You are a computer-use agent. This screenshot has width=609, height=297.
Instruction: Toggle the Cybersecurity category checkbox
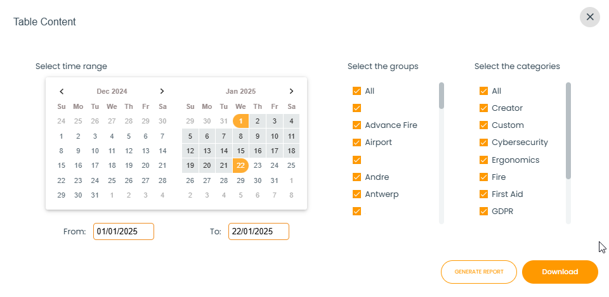click(483, 142)
